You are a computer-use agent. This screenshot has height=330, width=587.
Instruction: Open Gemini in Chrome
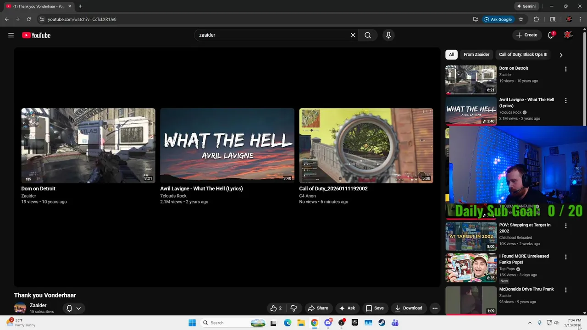[x=526, y=6]
